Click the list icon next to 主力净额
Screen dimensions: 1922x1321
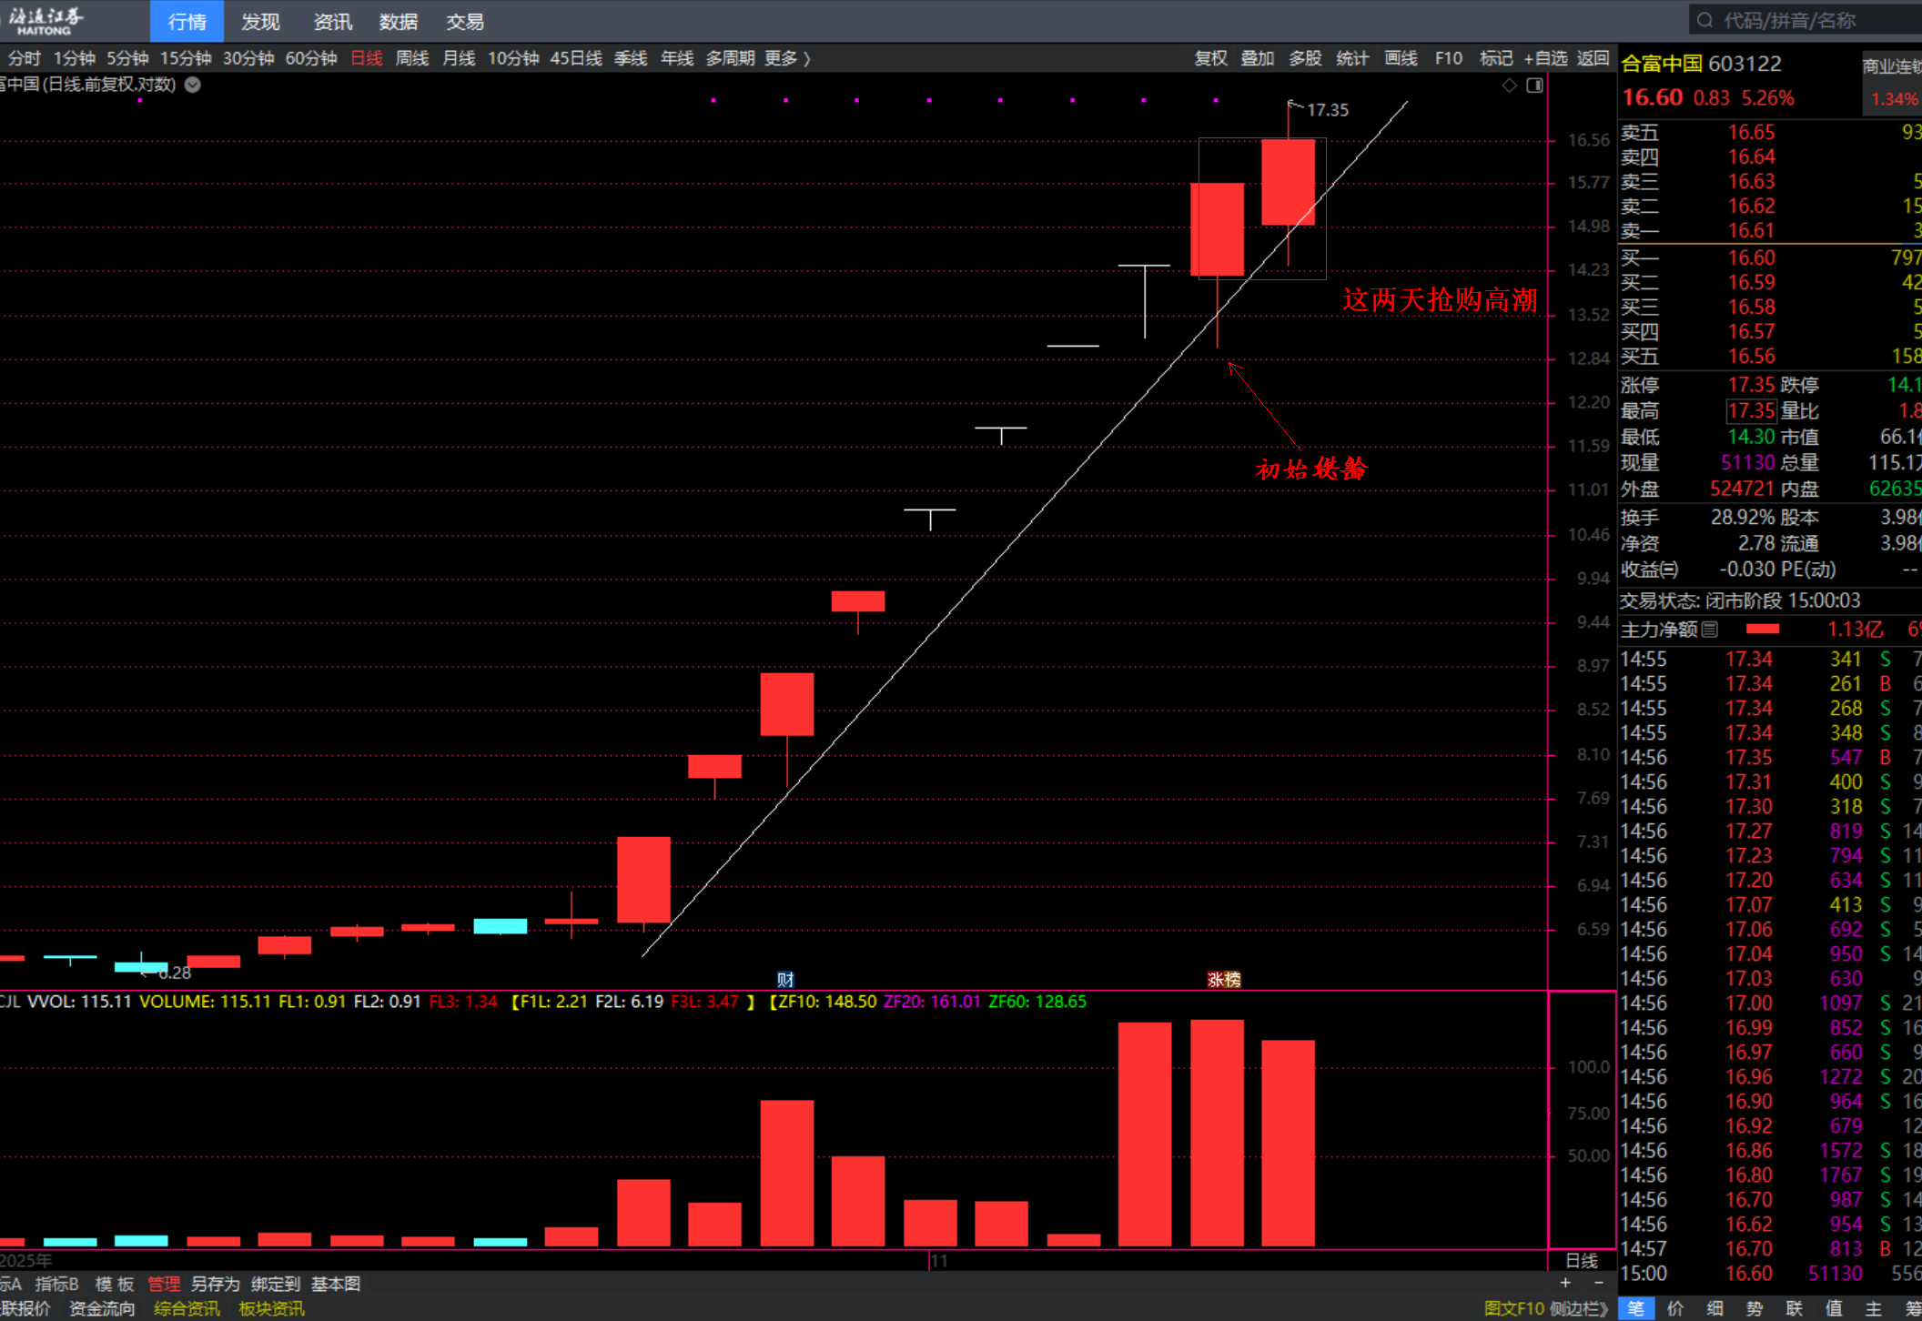[x=1710, y=629]
